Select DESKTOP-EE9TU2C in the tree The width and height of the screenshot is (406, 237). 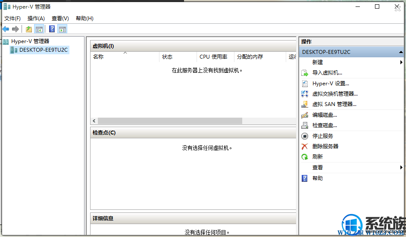44,50
